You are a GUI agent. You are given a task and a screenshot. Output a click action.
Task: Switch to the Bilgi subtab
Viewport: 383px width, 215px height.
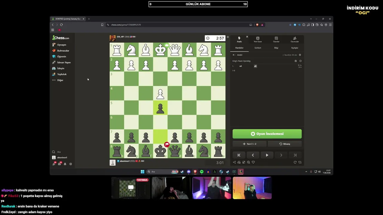276,48
